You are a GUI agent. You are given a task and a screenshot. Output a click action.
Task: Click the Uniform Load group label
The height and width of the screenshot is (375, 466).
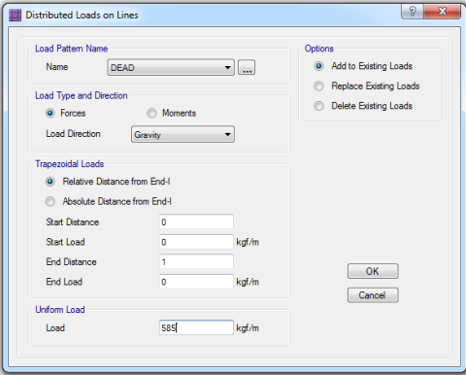pyautogui.click(x=60, y=310)
